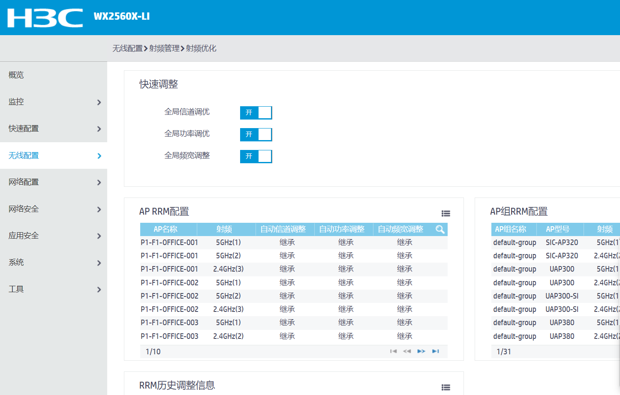Image resolution: width=620 pixels, height=395 pixels.
Task: Sort by 自动信道调整 column header
Action: [283, 229]
